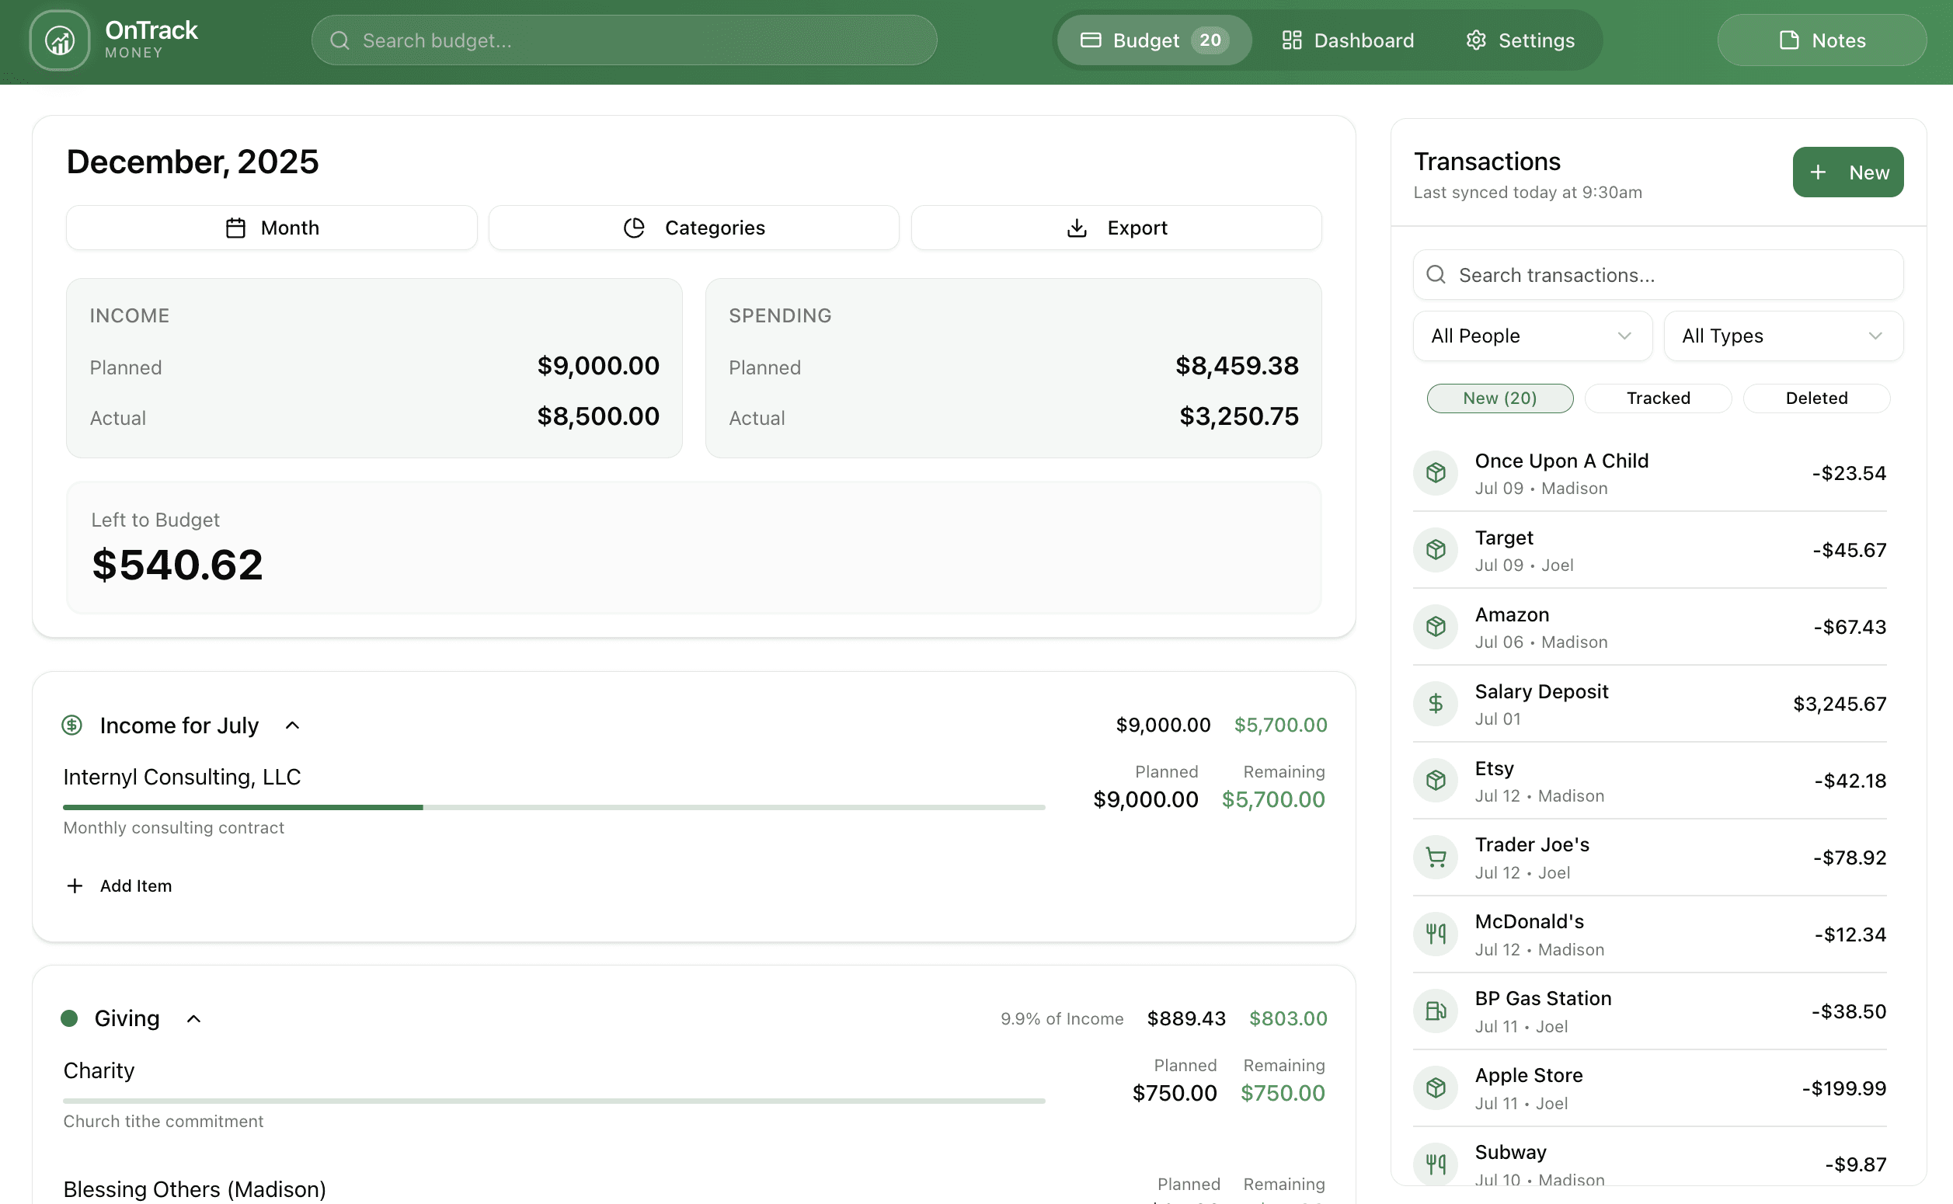Viewport: 1953px width, 1204px height.
Task: Open the OnTrack Money logo icon
Action: [x=60, y=40]
